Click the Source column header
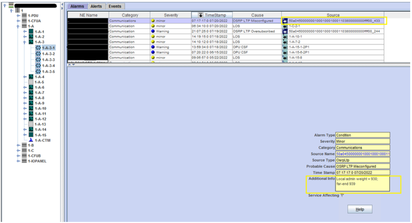The image size is (412, 223). click(333, 15)
